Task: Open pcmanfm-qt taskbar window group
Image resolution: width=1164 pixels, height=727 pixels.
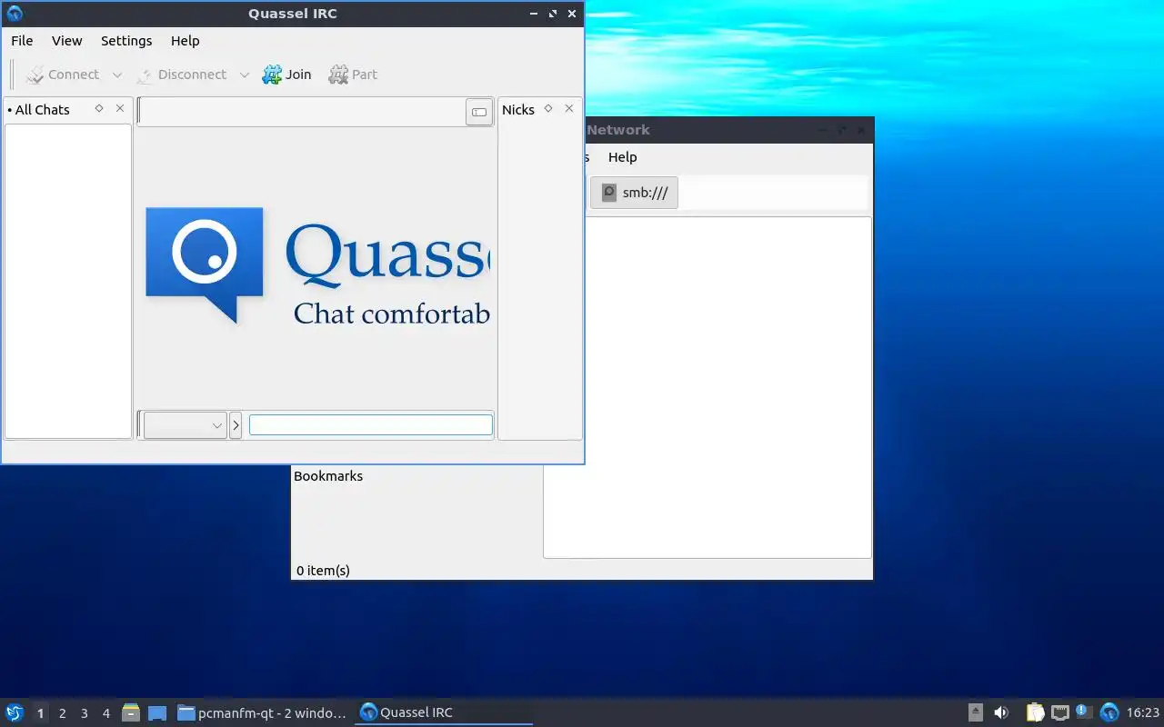Action: point(262,712)
